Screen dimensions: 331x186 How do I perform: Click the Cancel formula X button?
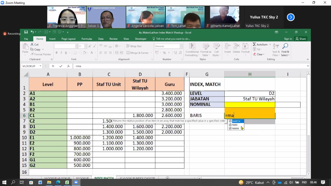pos(53,66)
